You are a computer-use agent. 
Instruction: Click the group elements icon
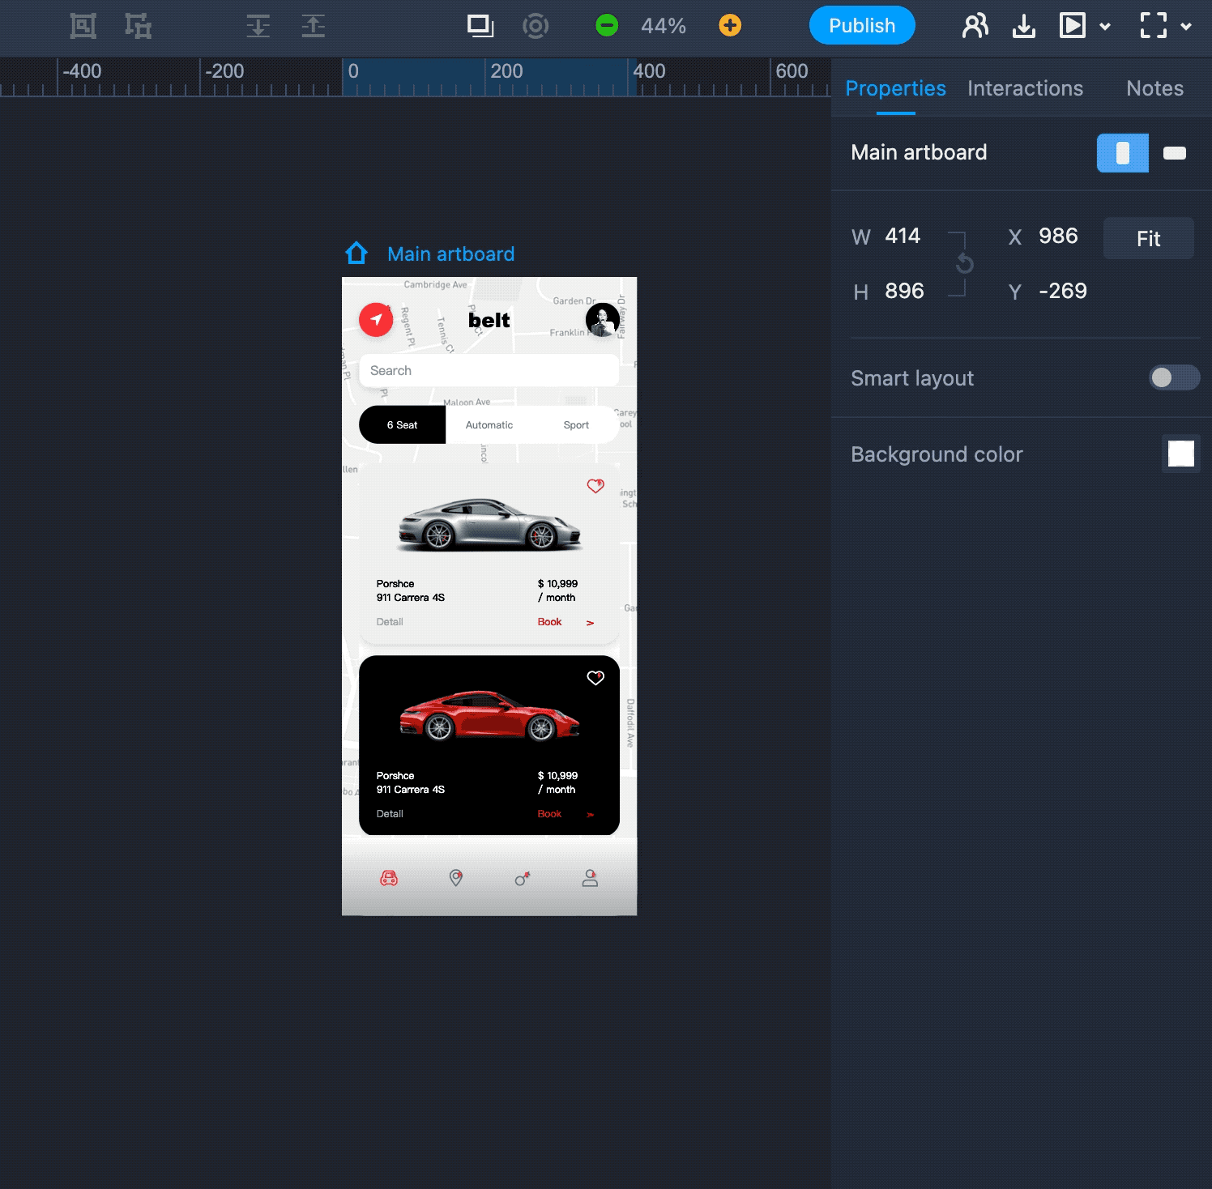coord(83,26)
